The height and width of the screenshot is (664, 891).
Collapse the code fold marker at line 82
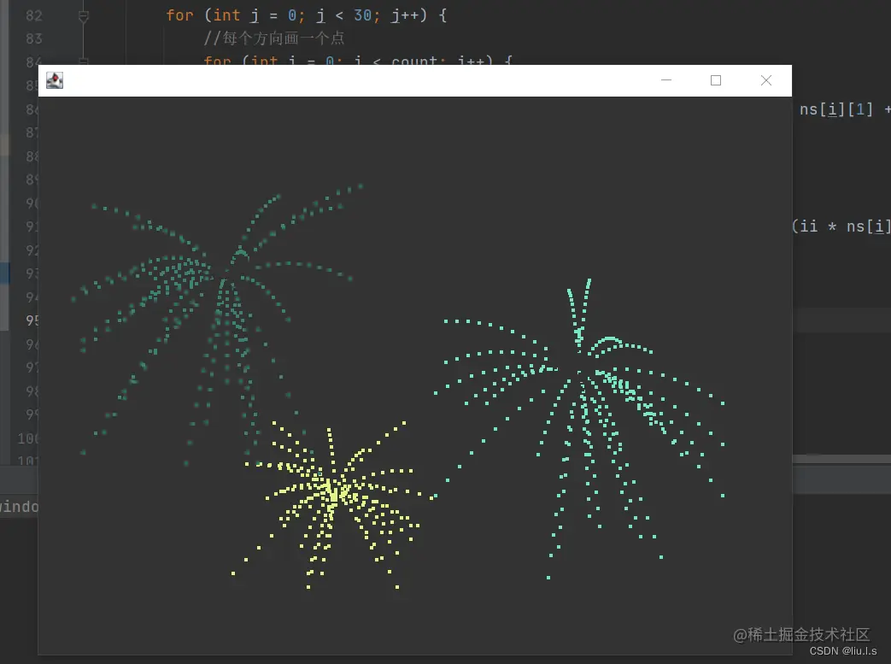[x=84, y=16]
